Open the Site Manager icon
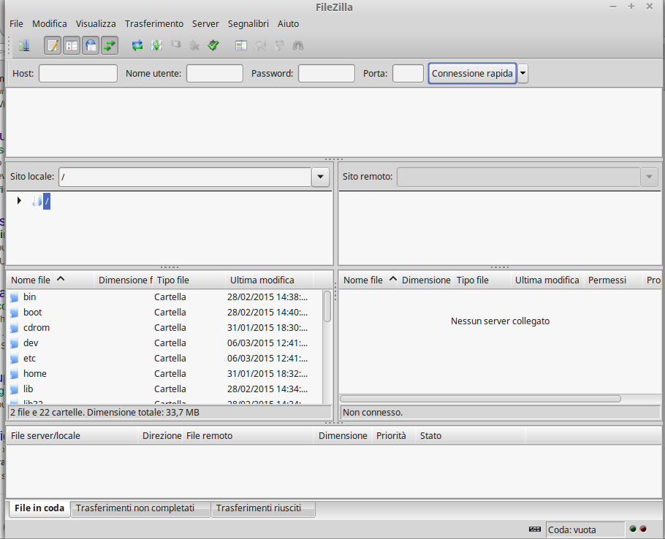 (24, 45)
